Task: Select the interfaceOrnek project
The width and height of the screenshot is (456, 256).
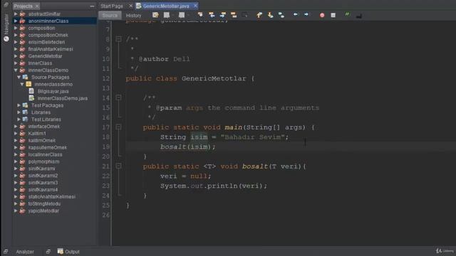Action: (x=44, y=127)
